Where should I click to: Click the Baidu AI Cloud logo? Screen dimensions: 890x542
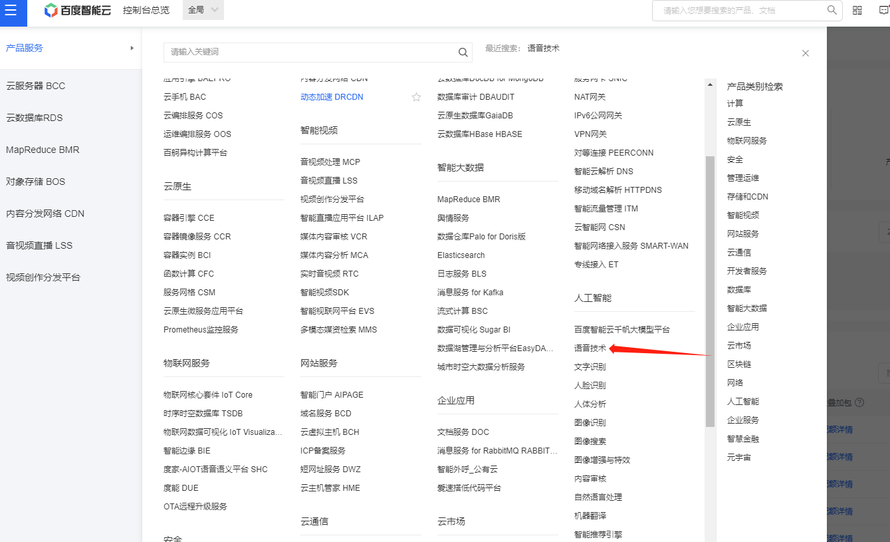(x=78, y=11)
